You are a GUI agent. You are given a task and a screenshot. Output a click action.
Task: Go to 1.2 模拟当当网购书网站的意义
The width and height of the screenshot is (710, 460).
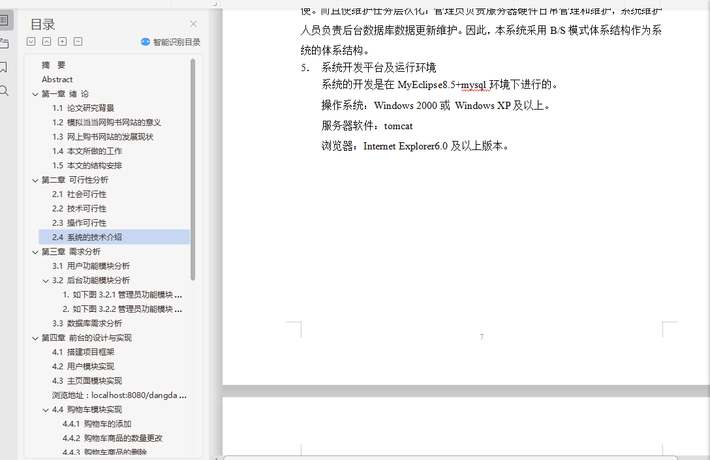[x=106, y=123]
